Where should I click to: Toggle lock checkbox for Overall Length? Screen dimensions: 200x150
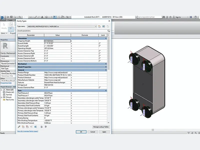pyautogui.click(x=100, y=46)
